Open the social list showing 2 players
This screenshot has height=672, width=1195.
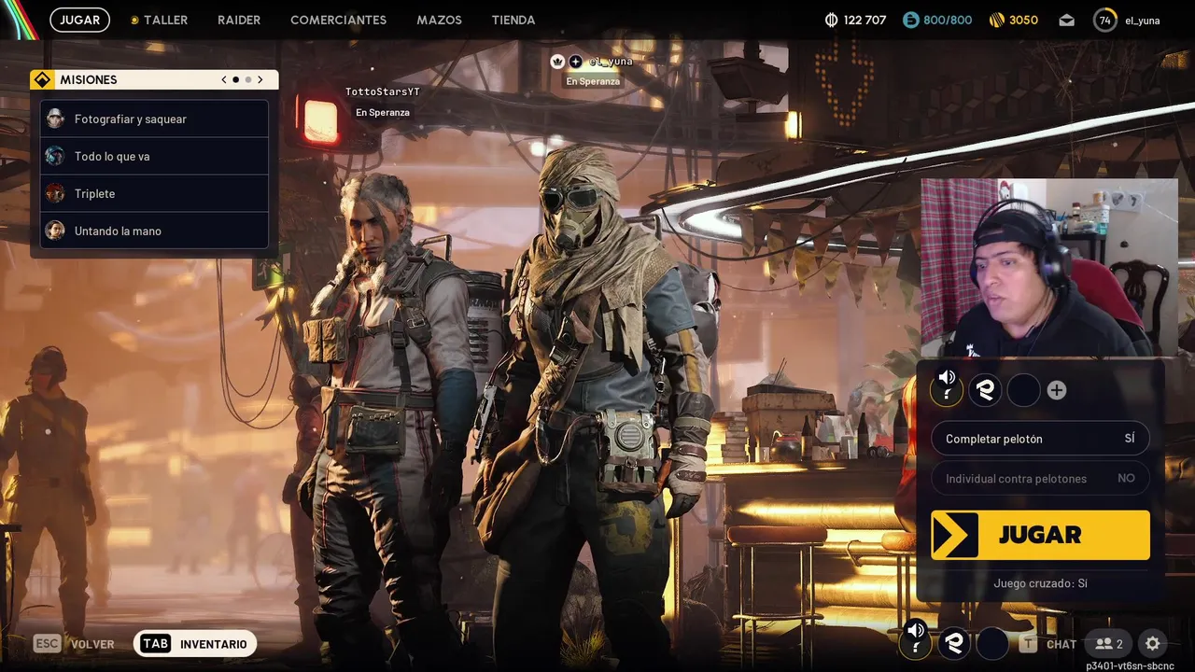coord(1109,643)
